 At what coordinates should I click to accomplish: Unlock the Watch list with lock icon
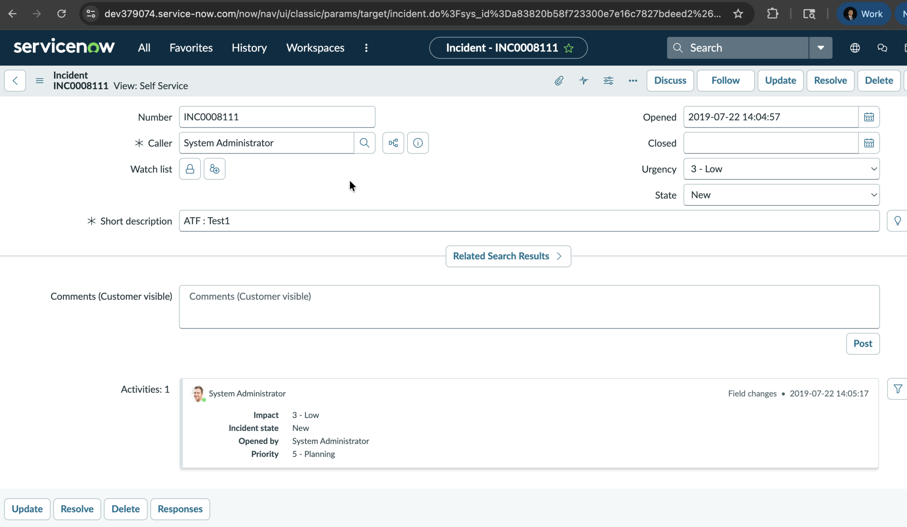point(190,169)
